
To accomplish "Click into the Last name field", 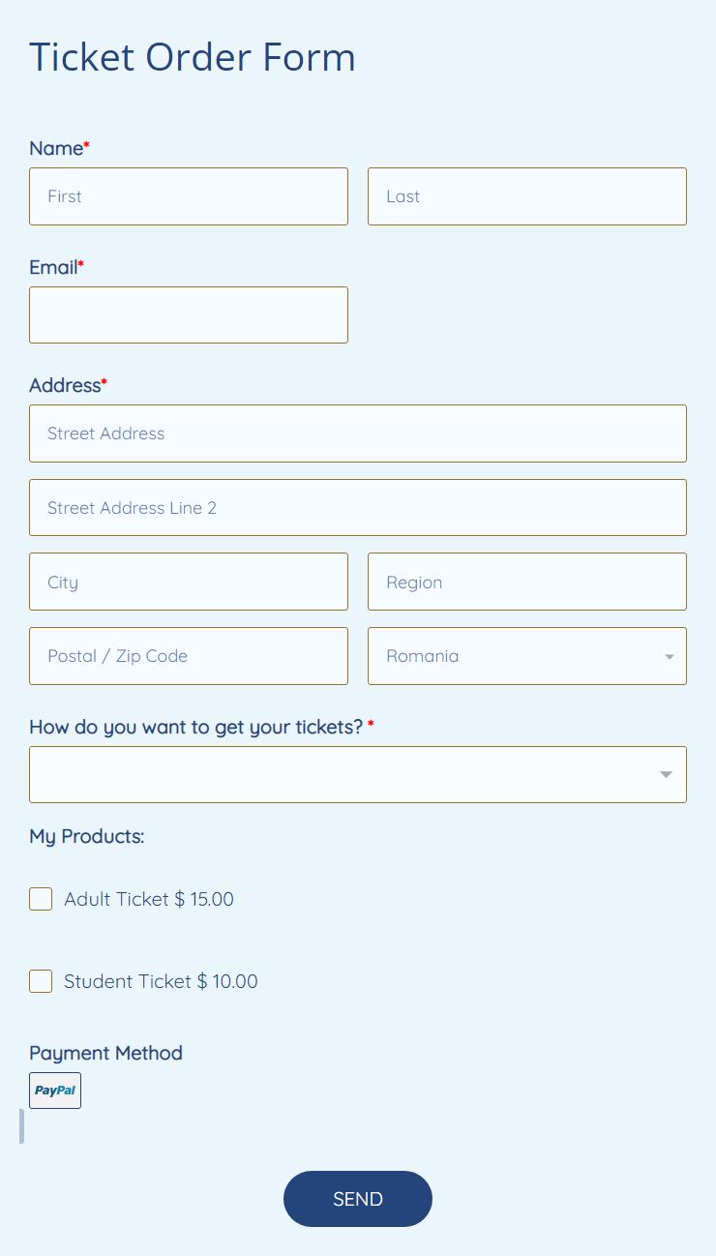I will (527, 196).
